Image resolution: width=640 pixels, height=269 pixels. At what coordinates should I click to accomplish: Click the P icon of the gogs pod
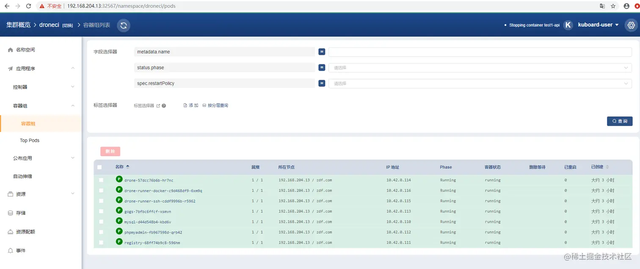tap(119, 211)
